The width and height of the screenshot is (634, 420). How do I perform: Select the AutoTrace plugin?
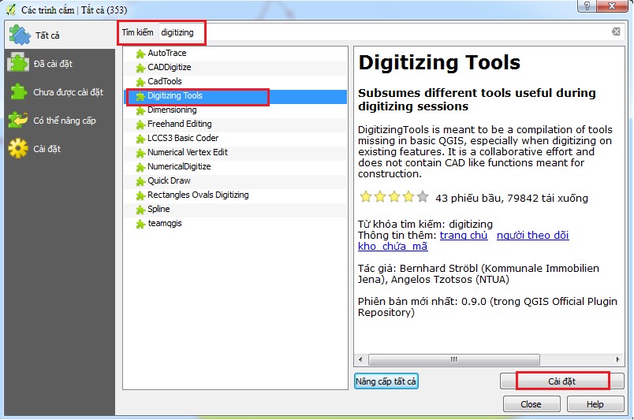click(235, 53)
